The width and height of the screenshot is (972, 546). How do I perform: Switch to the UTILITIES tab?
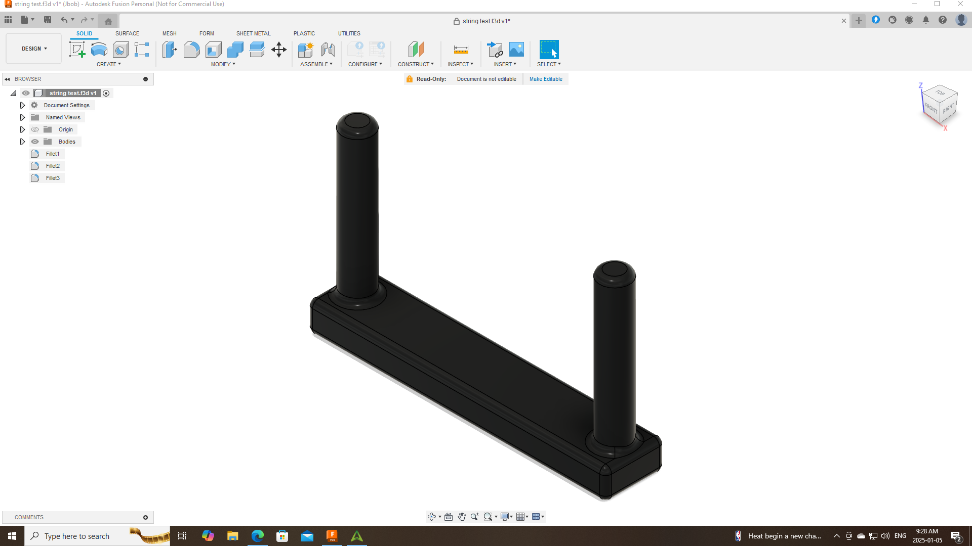click(x=349, y=33)
